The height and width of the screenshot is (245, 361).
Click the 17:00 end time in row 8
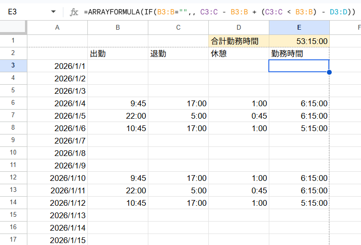[x=179, y=128]
